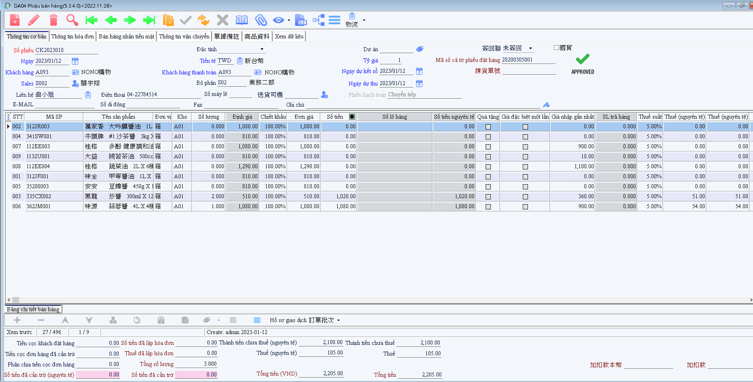The image size is (753, 382).
Task: Toggle Giá đặc biệt checkbox for row 006
Action: click(x=525, y=207)
